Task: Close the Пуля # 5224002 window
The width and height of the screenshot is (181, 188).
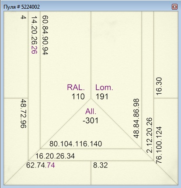Action: [174, 7]
